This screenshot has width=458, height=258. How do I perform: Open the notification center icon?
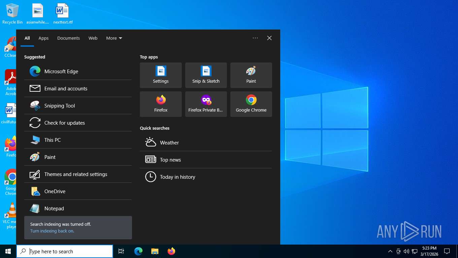click(447, 251)
